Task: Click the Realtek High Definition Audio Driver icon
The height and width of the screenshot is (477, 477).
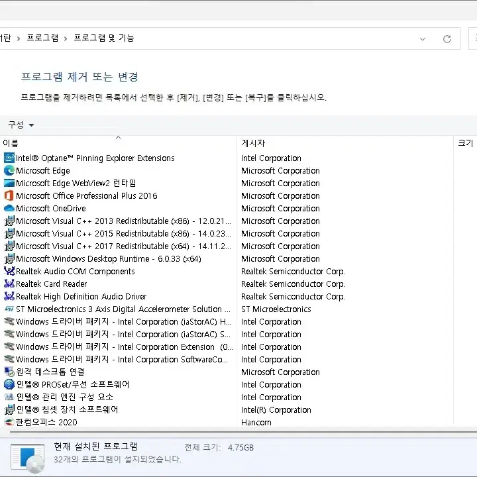Action: [x=9, y=296]
